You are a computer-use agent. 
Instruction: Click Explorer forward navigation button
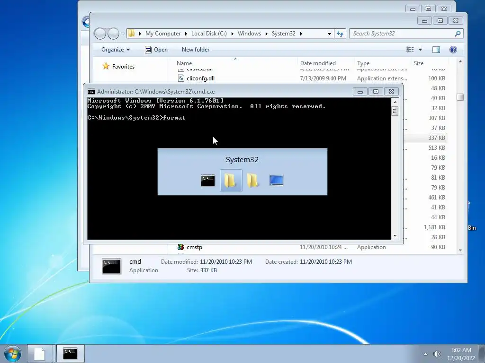point(113,34)
